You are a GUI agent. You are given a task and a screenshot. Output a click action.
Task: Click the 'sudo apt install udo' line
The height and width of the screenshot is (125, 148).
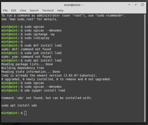[19, 105]
